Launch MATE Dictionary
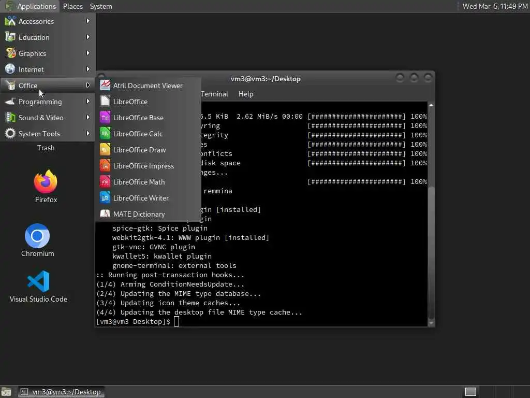 tap(148, 214)
